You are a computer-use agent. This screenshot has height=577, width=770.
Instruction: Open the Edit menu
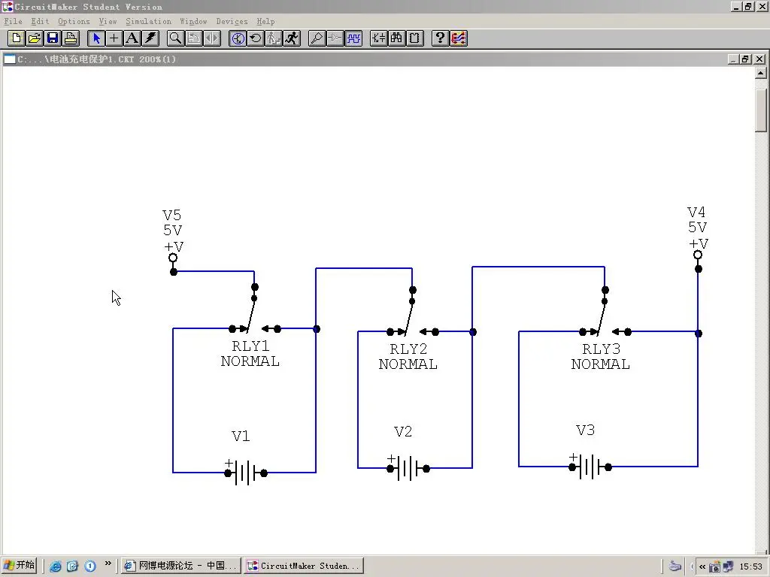[40, 21]
